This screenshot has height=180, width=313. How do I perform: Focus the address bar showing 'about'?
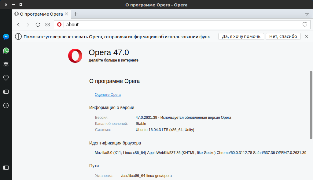[x=183, y=24]
